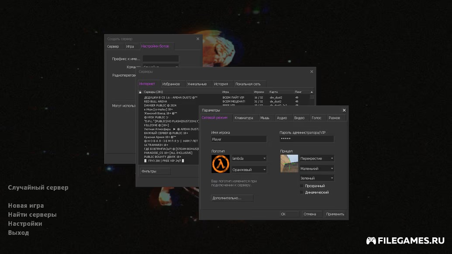Click the lock icon column header in Servers
Screen dimensions: 452x254
click(140, 92)
